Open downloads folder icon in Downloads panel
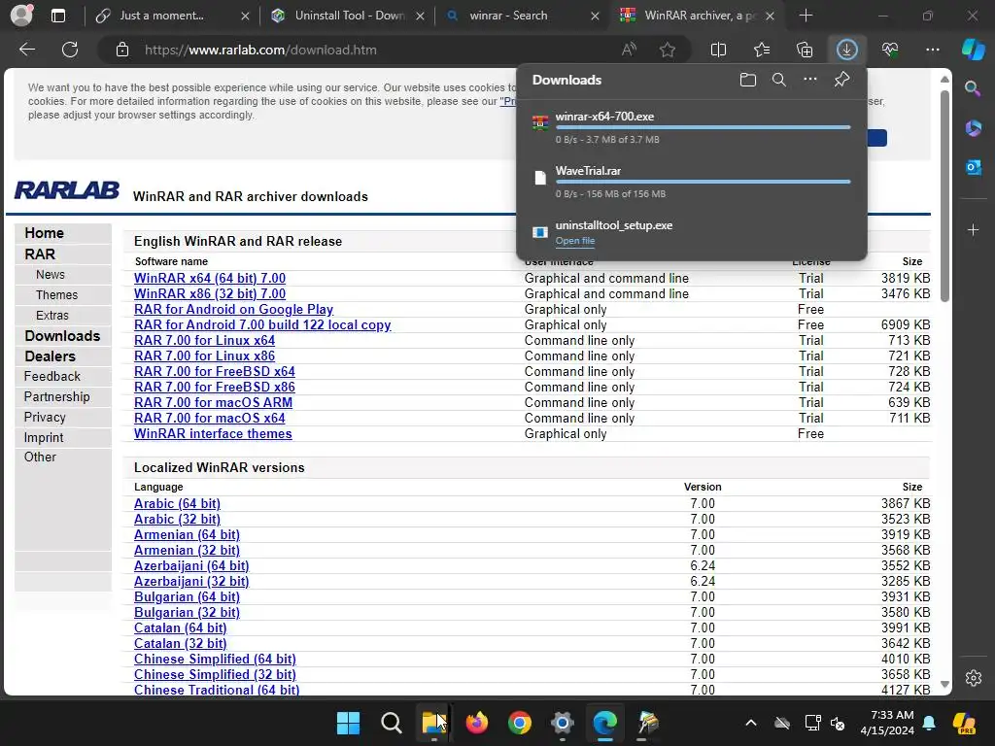The width and height of the screenshot is (995, 746). [x=748, y=80]
